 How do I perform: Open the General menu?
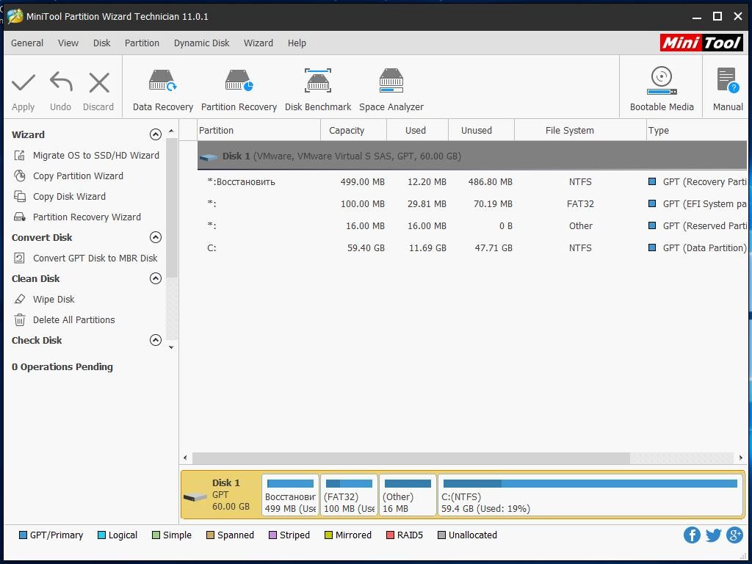tap(27, 43)
